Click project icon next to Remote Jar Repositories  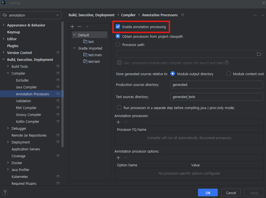(x=58, y=135)
